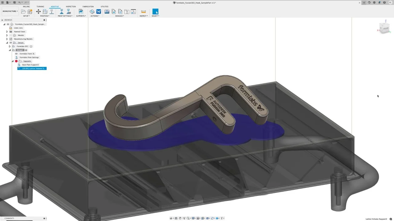Click the Generate toolpath icon in Actions

(92, 11)
